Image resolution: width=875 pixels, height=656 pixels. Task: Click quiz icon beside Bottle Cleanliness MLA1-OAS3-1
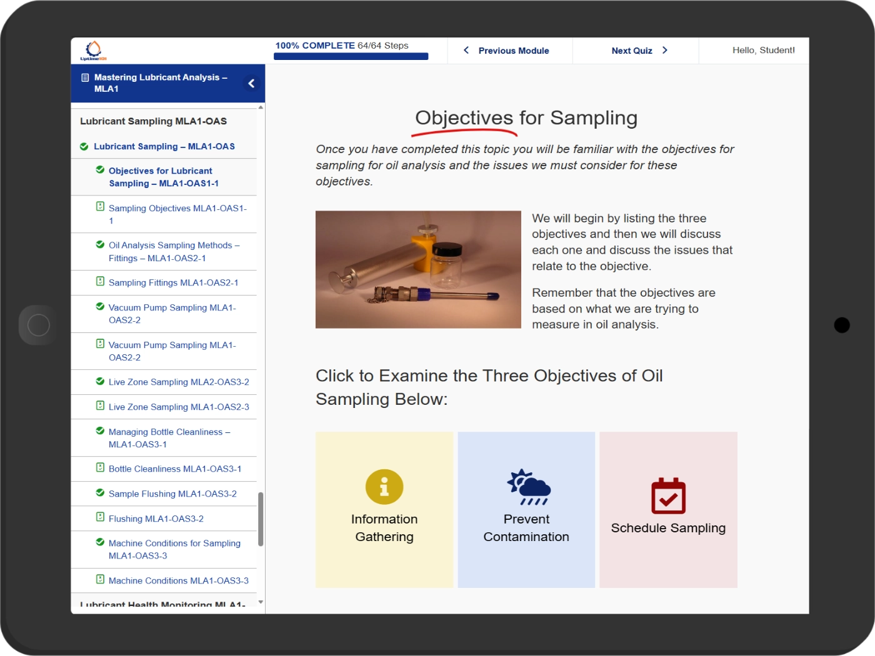(x=100, y=468)
